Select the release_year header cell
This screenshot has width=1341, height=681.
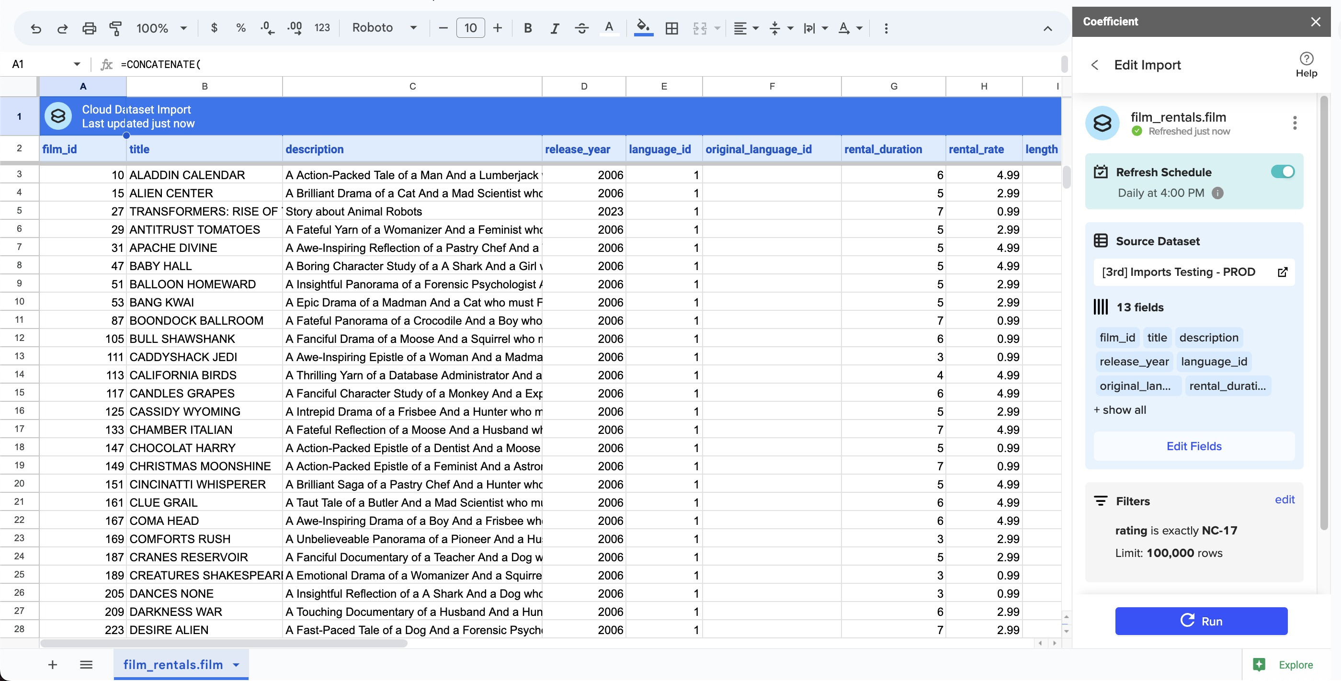tap(583, 149)
